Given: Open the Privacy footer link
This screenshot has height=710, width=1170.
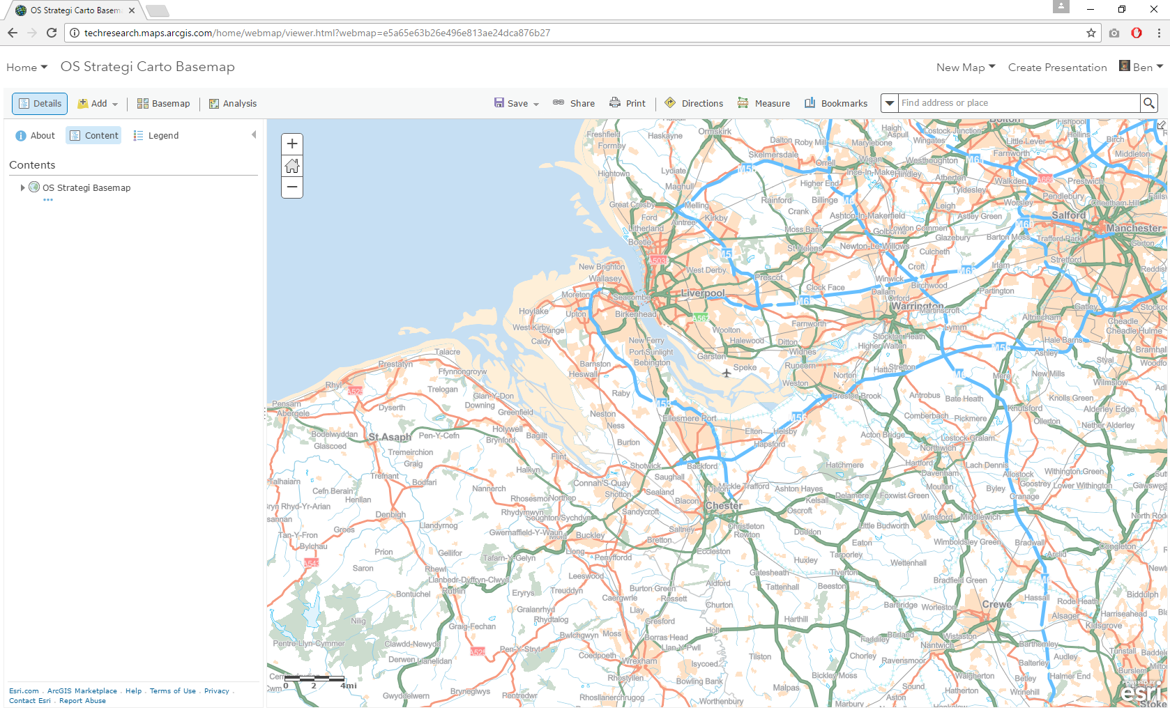Looking at the screenshot, I should pyautogui.click(x=217, y=691).
